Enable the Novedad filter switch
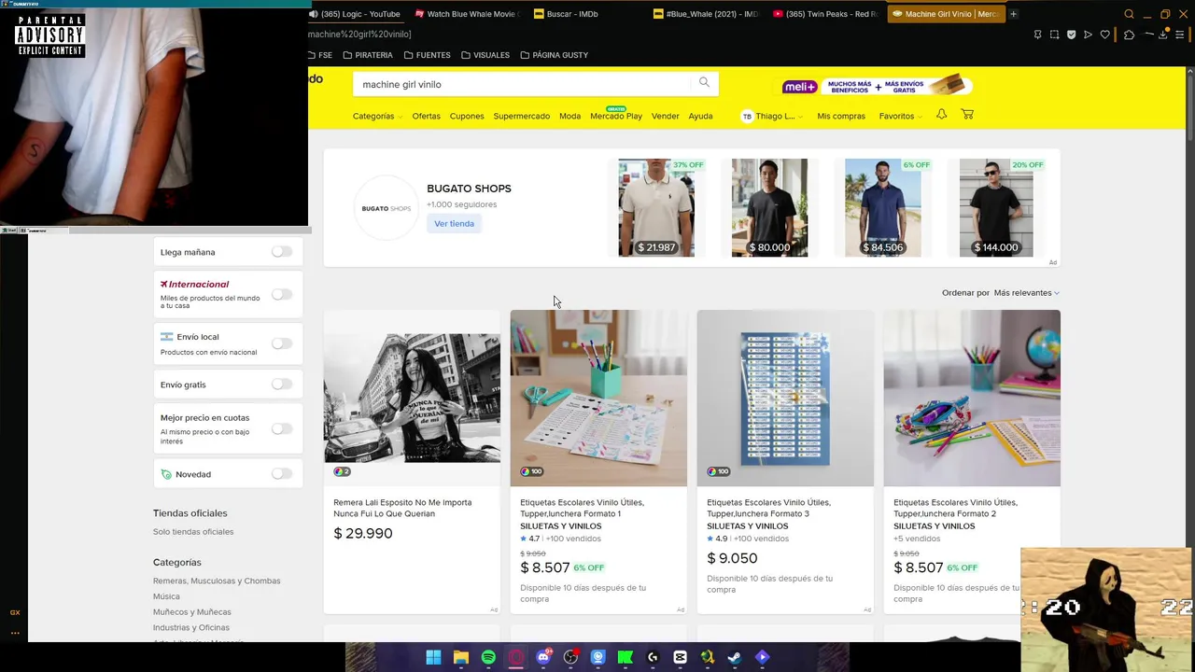Image resolution: width=1195 pixels, height=672 pixels. coord(281,474)
